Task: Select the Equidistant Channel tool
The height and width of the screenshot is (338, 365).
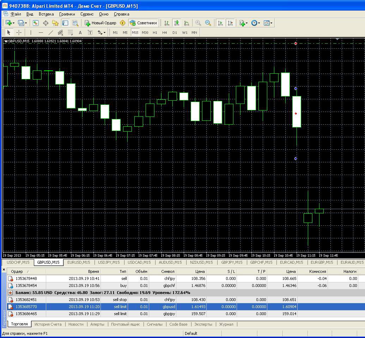Action: click(61, 32)
